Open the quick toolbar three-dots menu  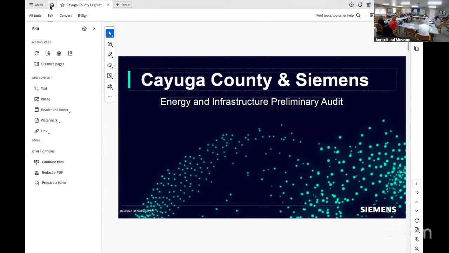tap(110, 97)
